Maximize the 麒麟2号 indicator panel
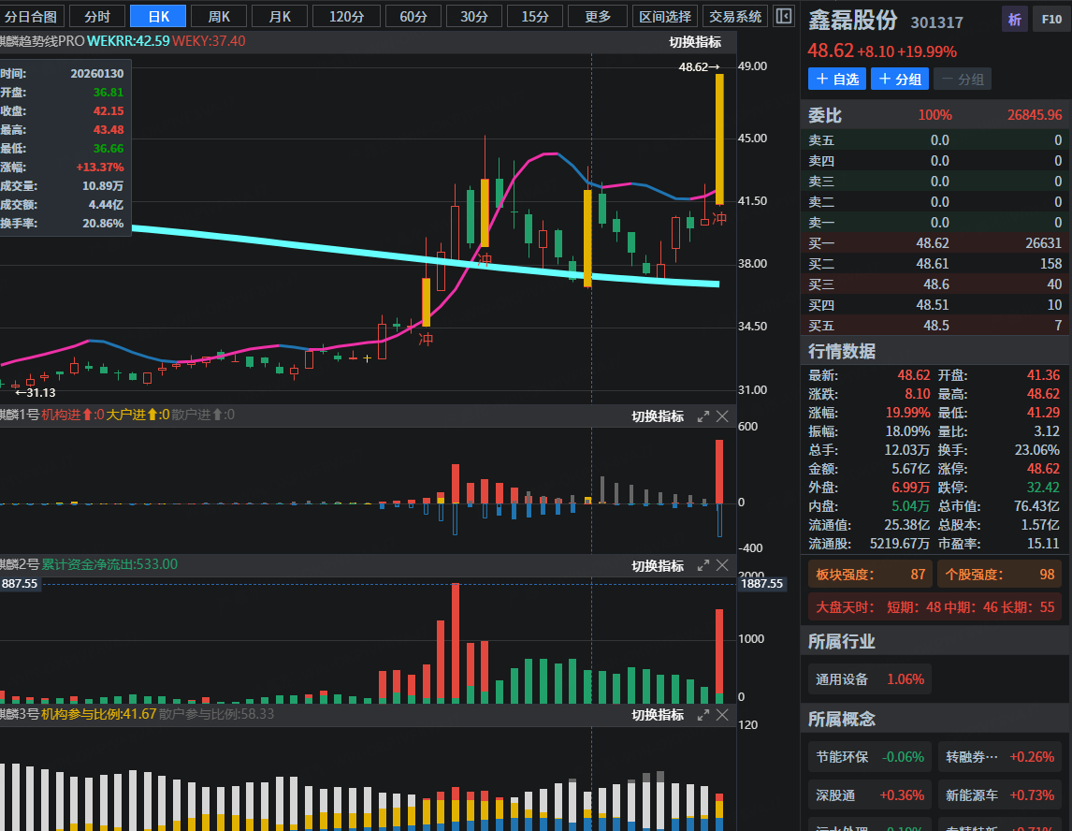This screenshot has width=1072, height=831. pos(703,565)
